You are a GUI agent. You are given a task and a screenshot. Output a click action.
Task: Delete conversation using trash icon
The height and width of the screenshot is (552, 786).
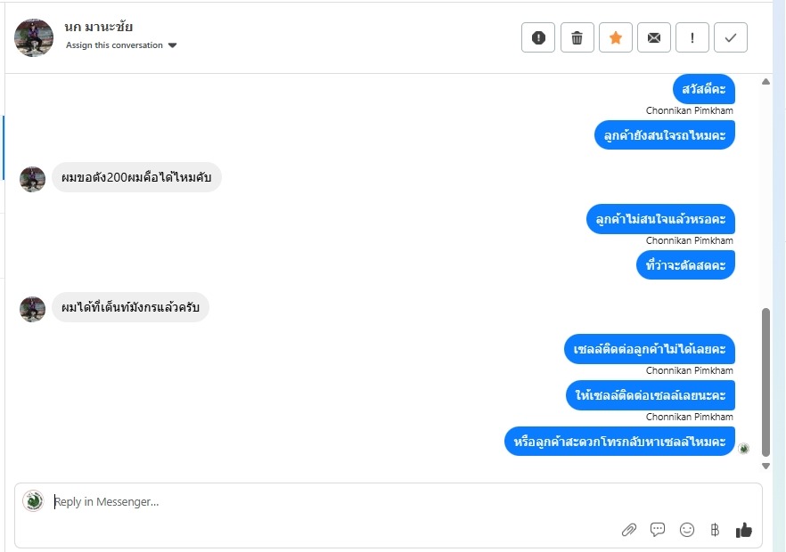[x=577, y=37]
